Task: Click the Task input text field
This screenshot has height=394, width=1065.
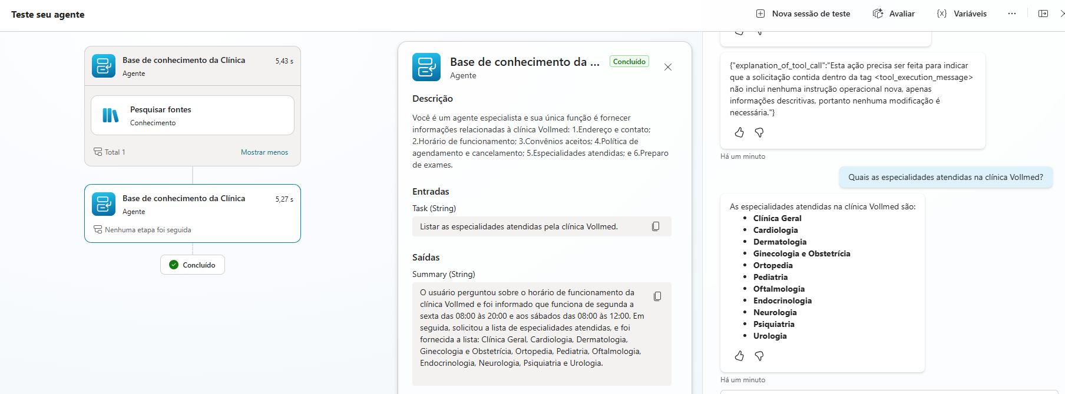Action: tap(542, 226)
